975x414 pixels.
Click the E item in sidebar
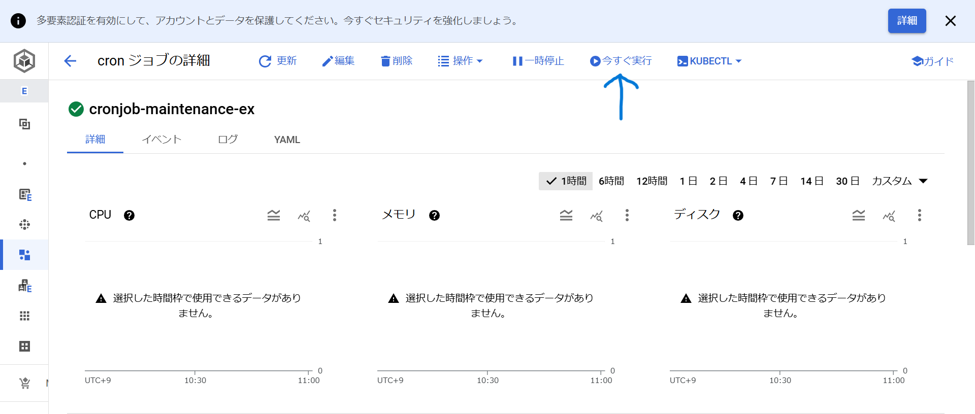click(x=24, y=91)
